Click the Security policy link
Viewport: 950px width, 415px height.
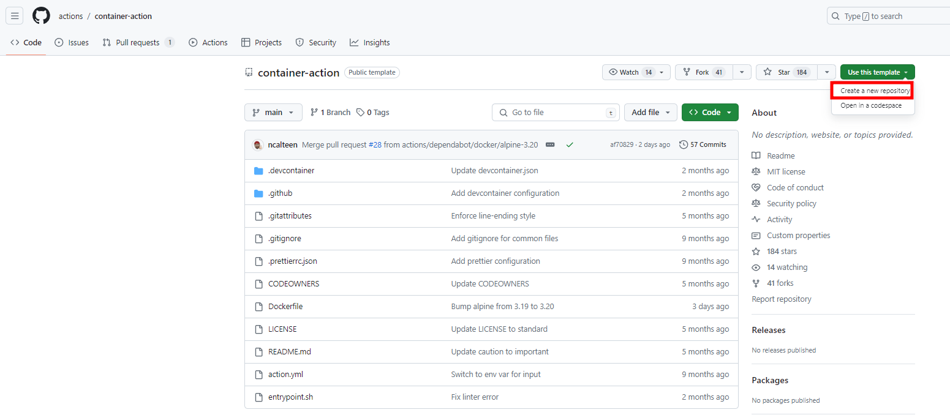(x=791, y=204)
